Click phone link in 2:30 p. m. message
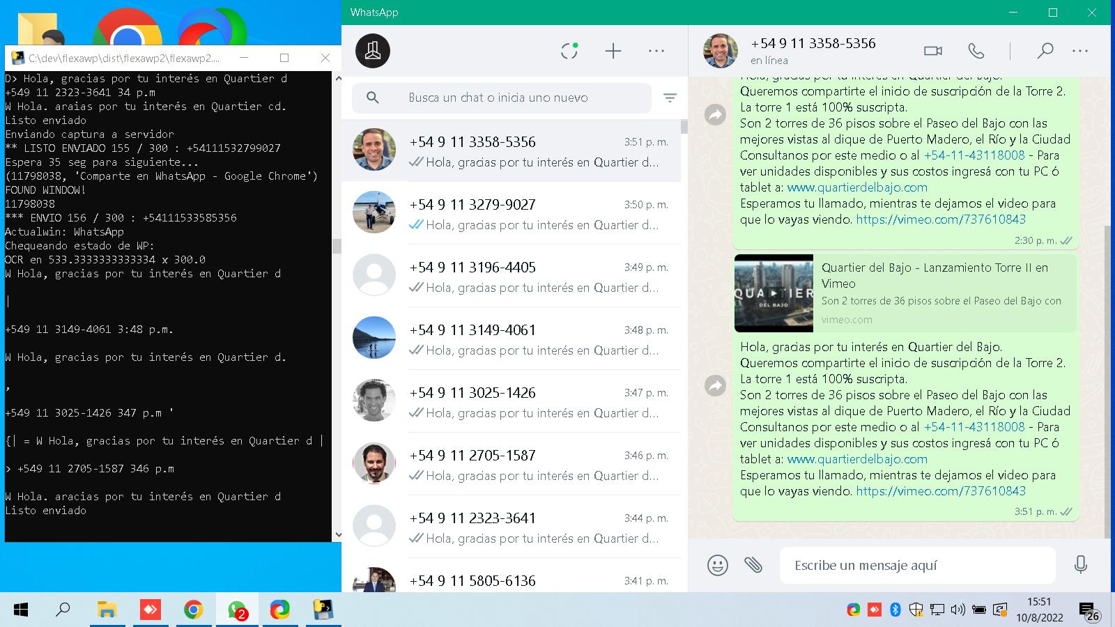This screenshot has height=627, width=1115. coord(974,155)
